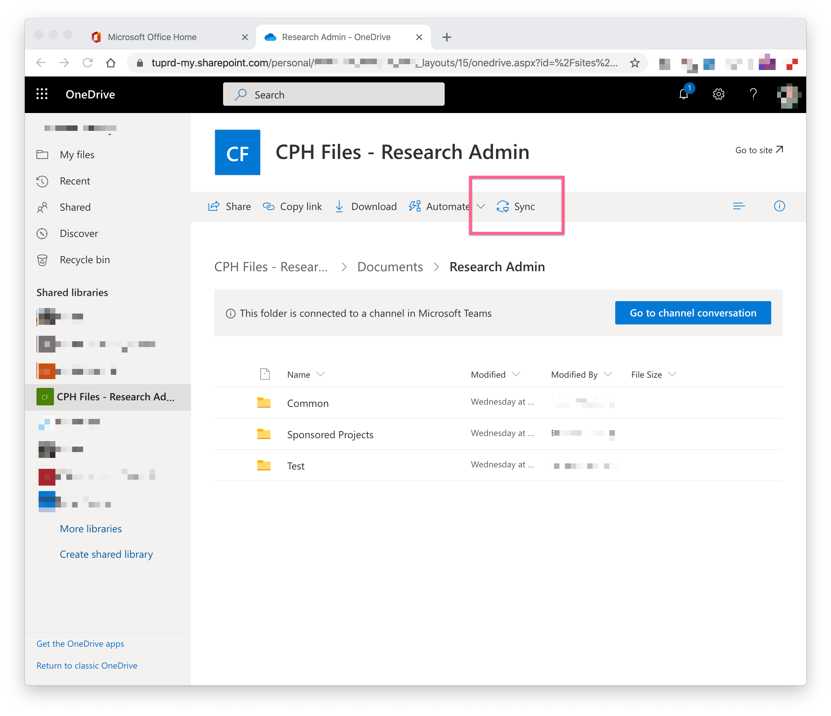Open the details pane info icon

click(x=779, y=206)
